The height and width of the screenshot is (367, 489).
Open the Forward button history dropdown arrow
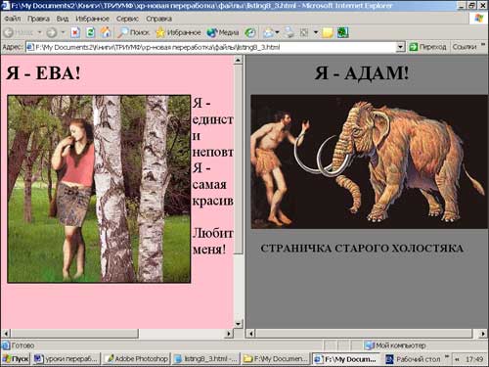63,32
